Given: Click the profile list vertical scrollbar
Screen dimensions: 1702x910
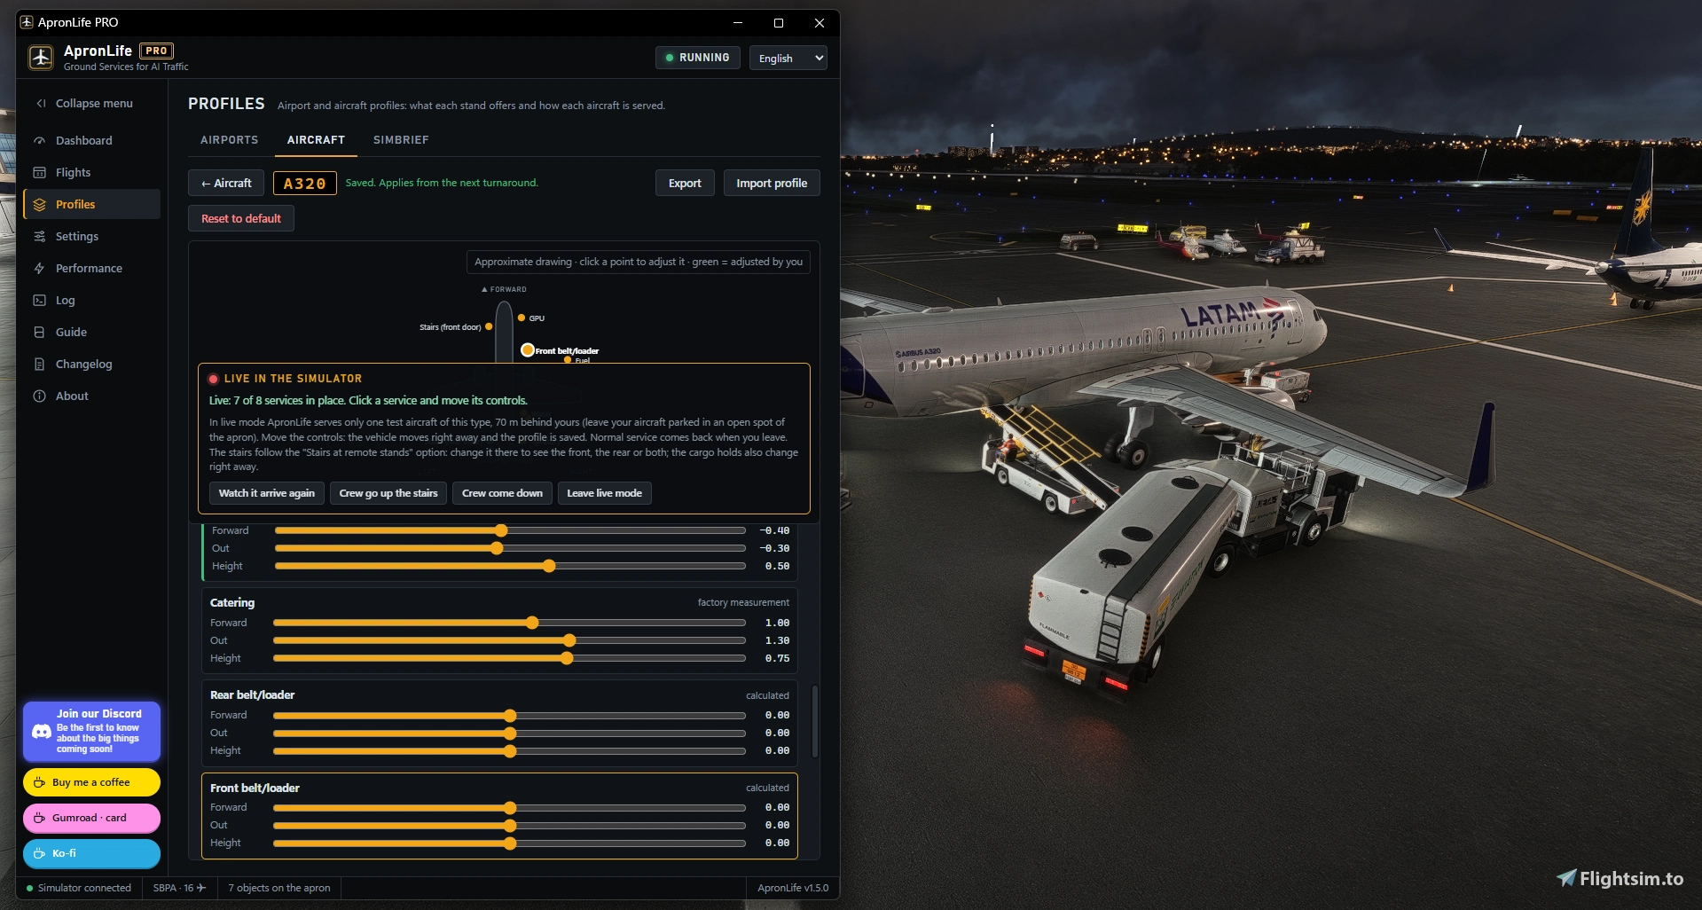Looking at the screenshot, I should click(x=815, y=721).
